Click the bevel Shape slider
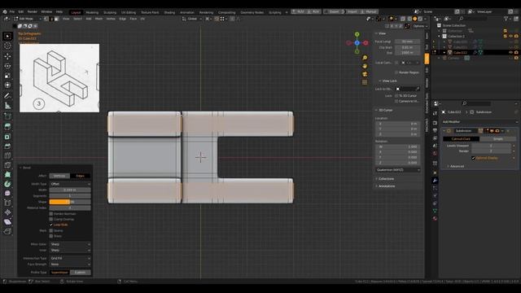This screenshot has height=293, width=521. tap(70, 202)
